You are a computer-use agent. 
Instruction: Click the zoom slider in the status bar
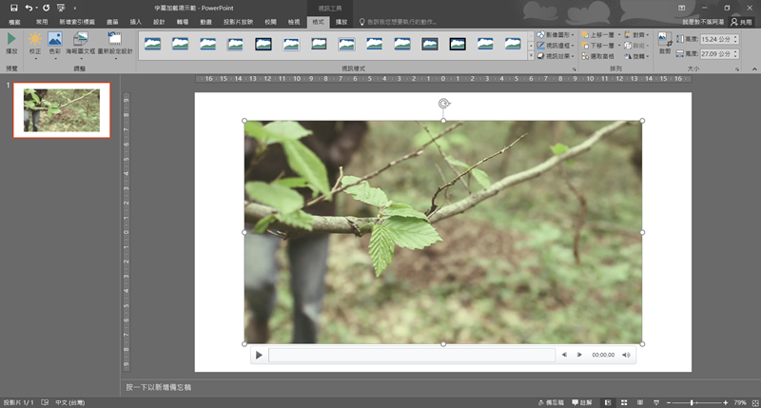pos(692,402)
